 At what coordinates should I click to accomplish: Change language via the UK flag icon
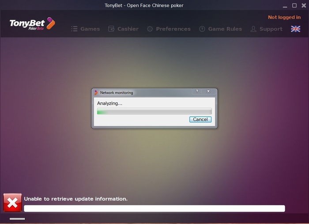coord(295,29)
